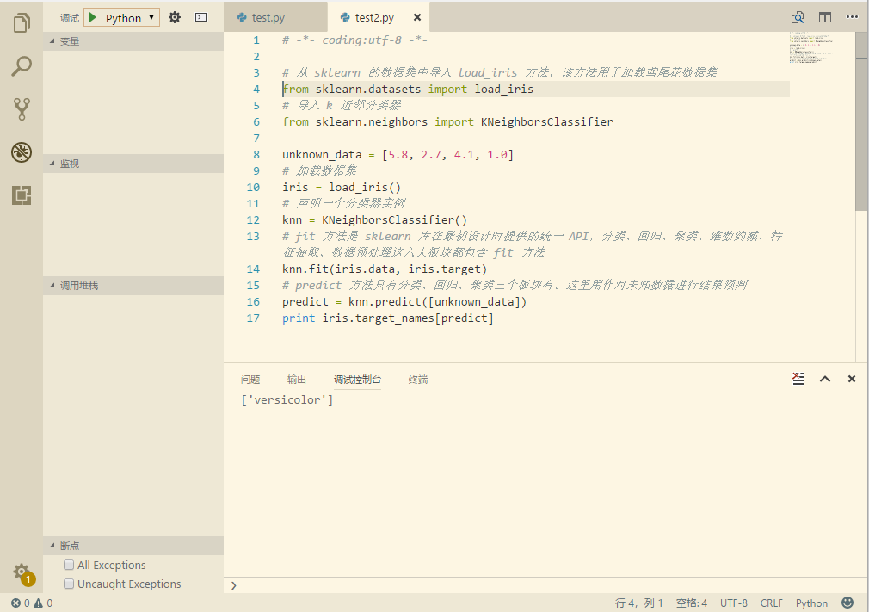Viewport: 869px width, 612px height.
Task: Open the 问题 problems panel tab
Action: [x=250, y=380]
